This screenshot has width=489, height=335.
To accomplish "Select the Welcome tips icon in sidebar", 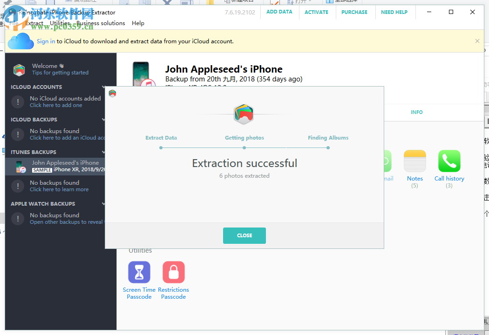I will click(x=19, y=70).
